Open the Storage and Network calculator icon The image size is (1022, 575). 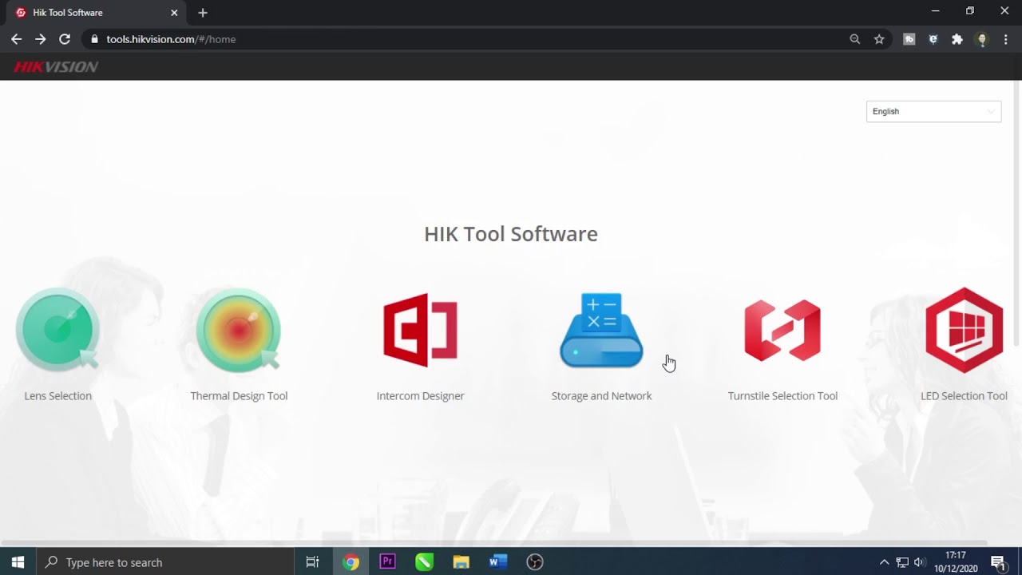pyautogui.click(x=601, y=330)
